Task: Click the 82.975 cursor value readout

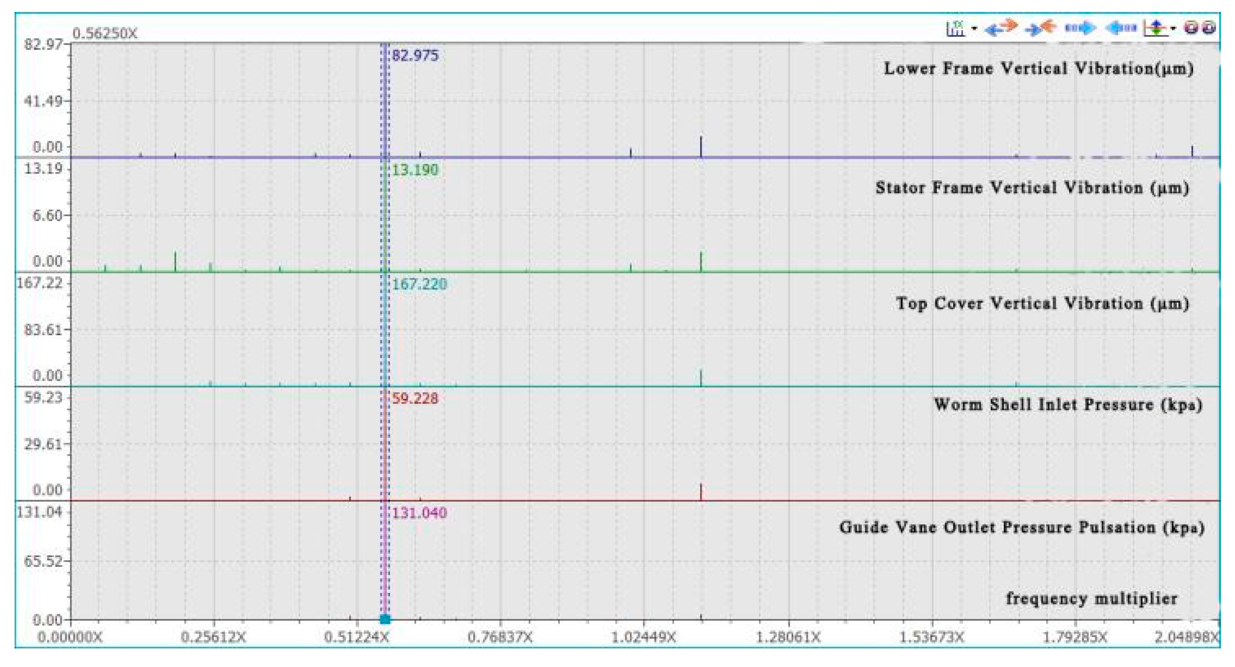Action: point(415,56)
